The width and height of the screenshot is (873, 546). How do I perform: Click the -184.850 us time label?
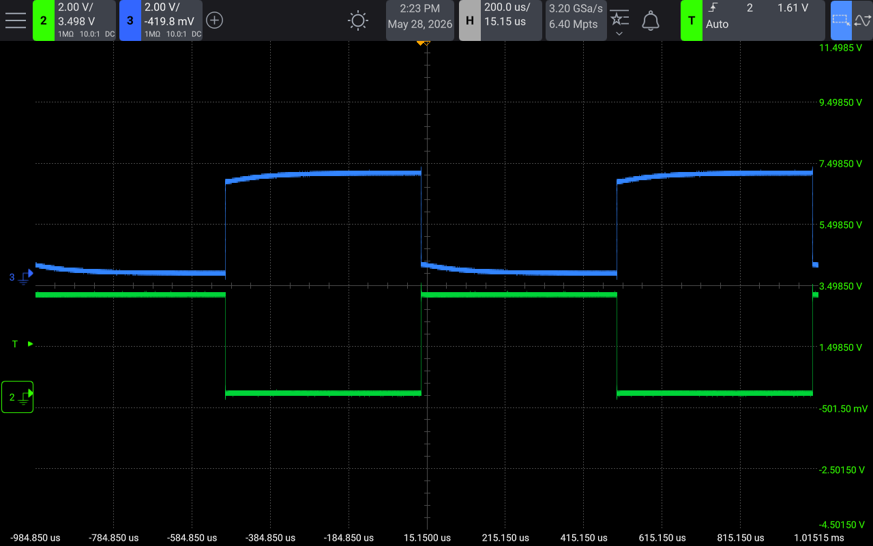349,538
